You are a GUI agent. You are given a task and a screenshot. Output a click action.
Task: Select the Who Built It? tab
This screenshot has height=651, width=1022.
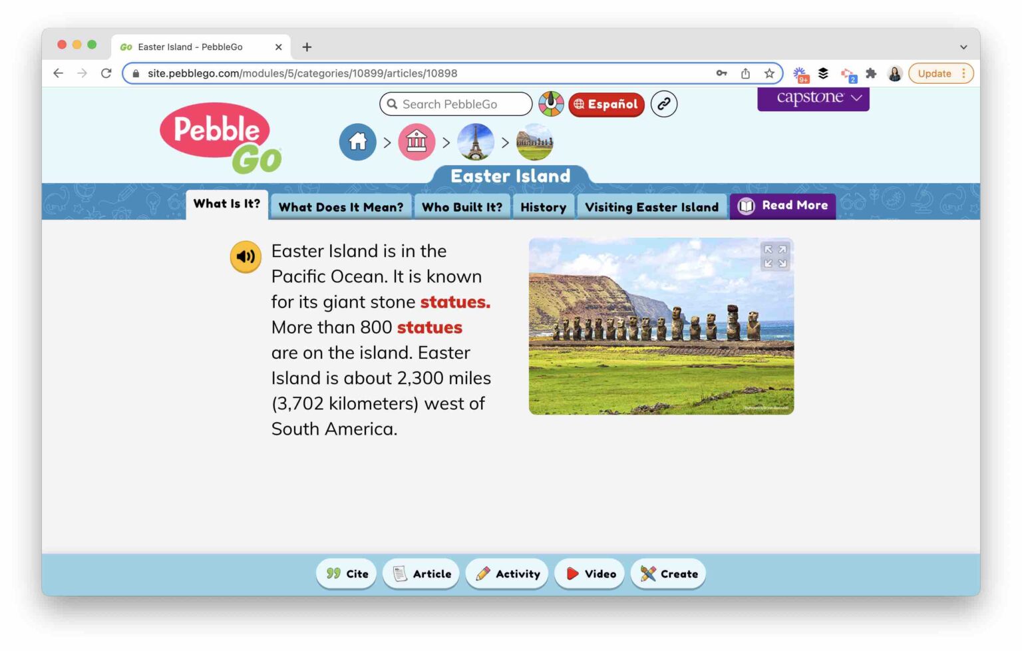(x=462, y=207)
